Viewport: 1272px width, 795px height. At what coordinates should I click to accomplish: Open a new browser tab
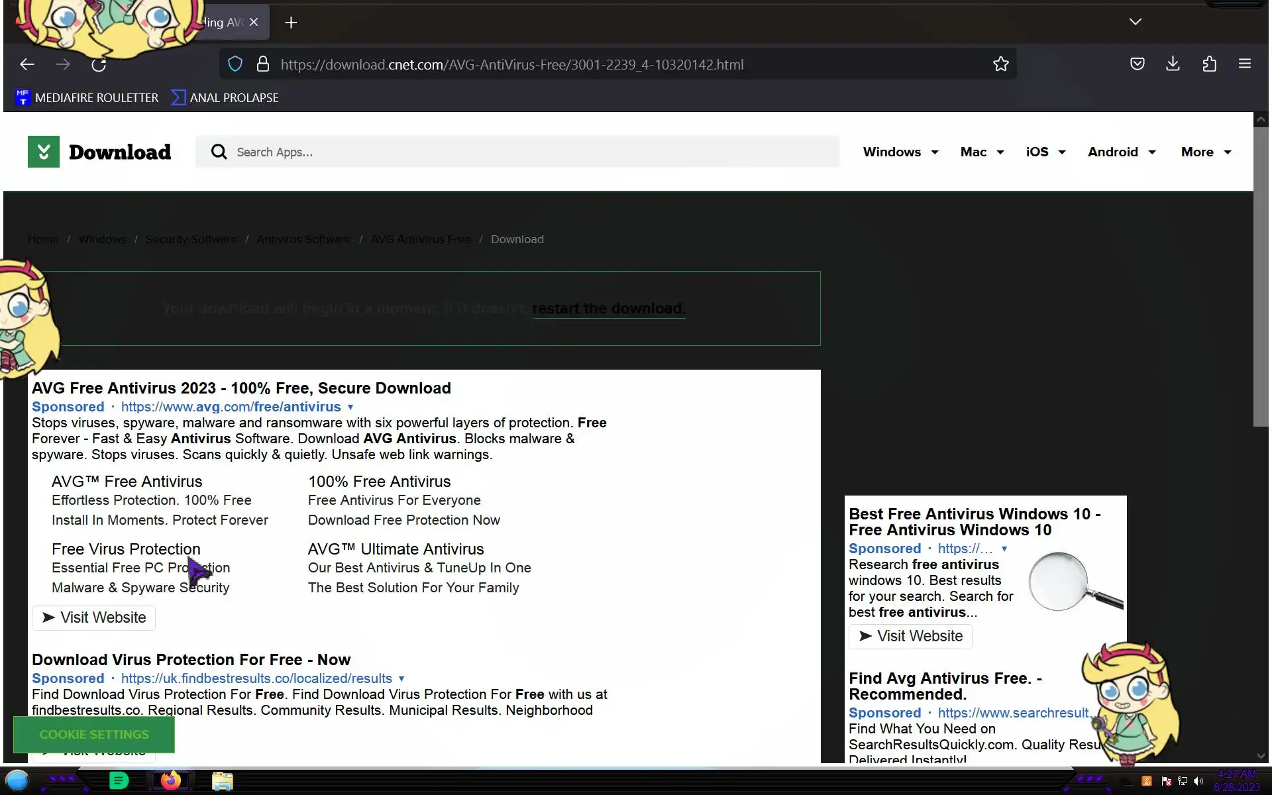[x=291, y=23]
